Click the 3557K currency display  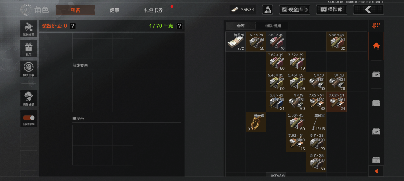pos(243,10)
